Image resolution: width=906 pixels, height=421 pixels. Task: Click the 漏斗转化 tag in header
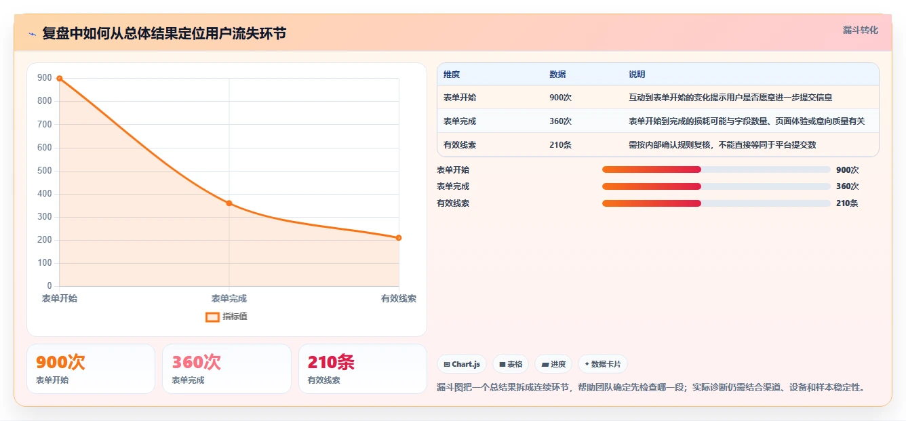pyautogui.click(x=860, y=31)
